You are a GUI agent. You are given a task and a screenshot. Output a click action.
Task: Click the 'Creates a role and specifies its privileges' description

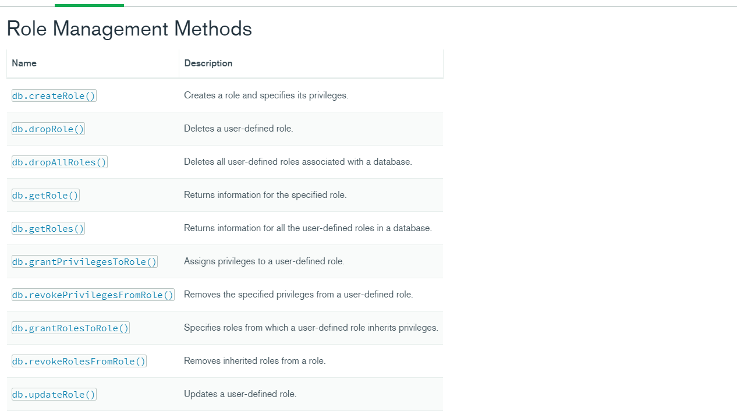click(x=266, y=95)
